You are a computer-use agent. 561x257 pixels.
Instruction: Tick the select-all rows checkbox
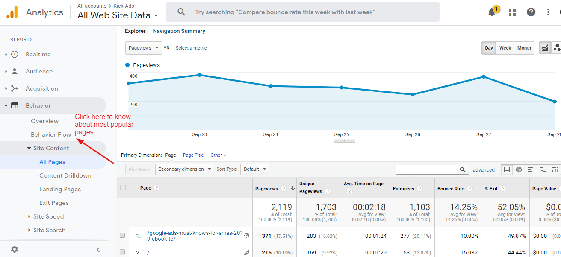coord(123,187)
